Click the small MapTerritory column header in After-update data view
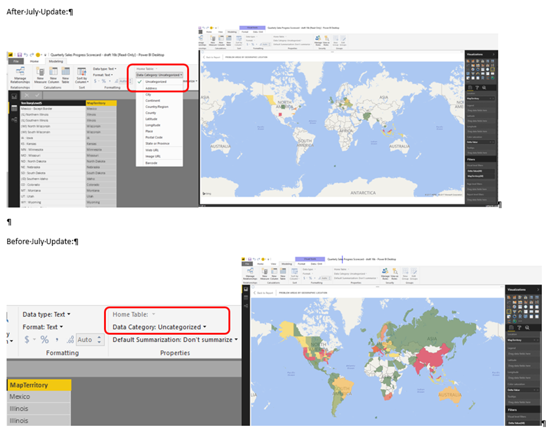 tap(101, 103)
